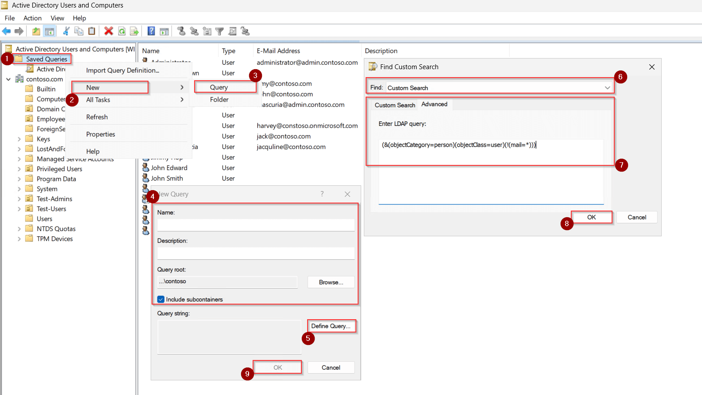Expand the Program Data node

tap(19, 179)
